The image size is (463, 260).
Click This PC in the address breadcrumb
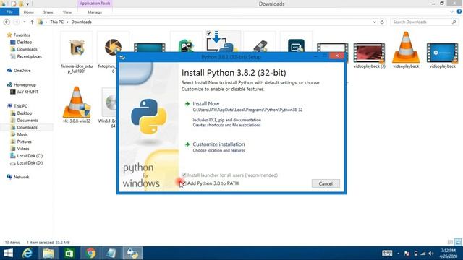tap(56, 22)
